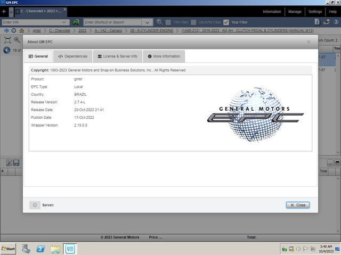Open the 2023 breadcrumb link
Viewport: 341px width, 255px height.
82,31
